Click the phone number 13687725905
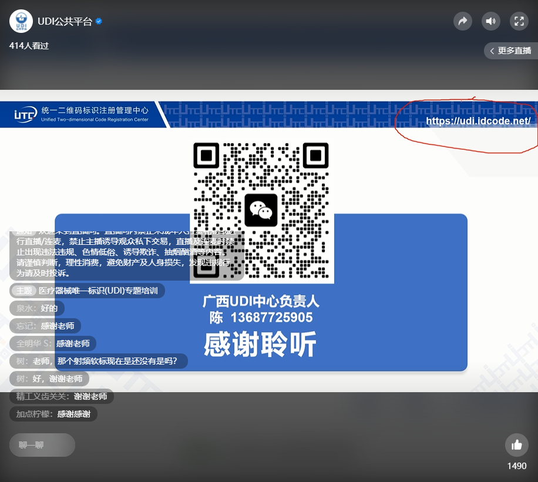 [272, 318]
